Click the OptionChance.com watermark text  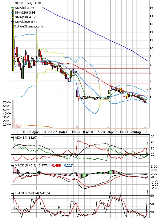(x=28, y=27)
